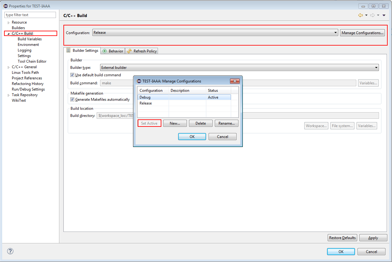The image size is (392, 262).
Task: Expand the C/C++ General tree node
Action: (x=9, y=67)
